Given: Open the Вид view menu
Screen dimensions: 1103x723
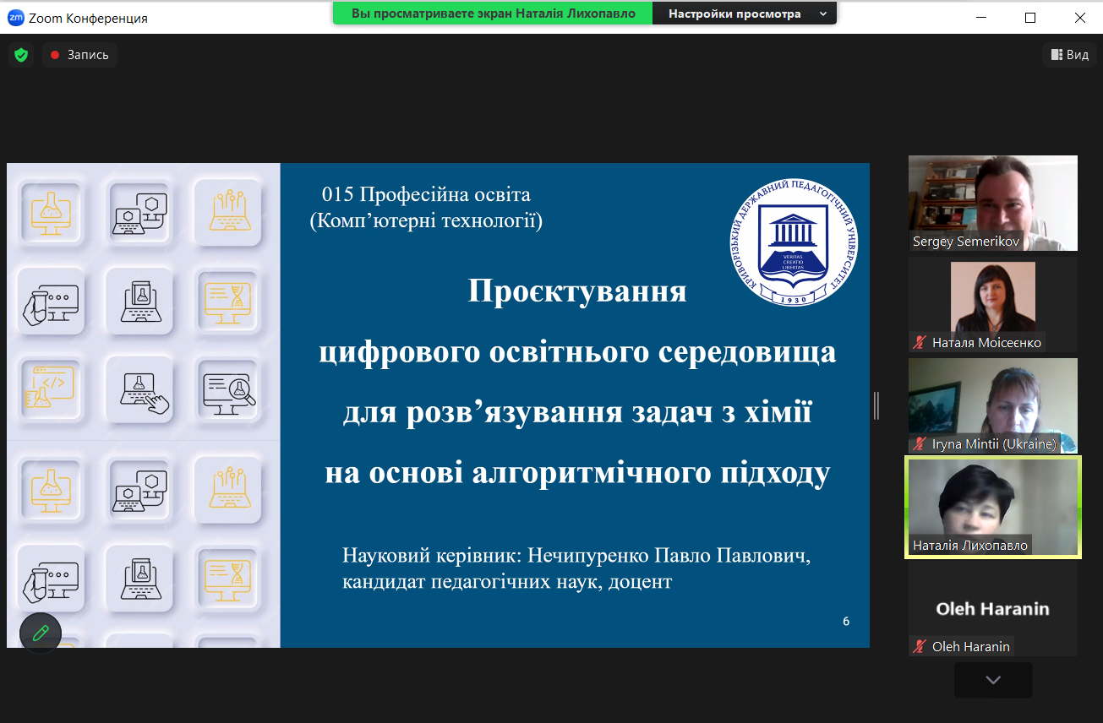Looking at the screenshot, I should (x=1069, y=55).
